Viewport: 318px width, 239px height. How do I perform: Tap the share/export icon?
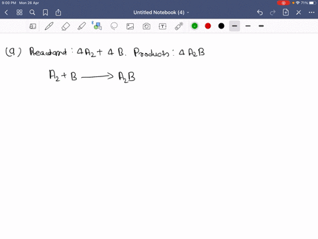click(58, 13)
